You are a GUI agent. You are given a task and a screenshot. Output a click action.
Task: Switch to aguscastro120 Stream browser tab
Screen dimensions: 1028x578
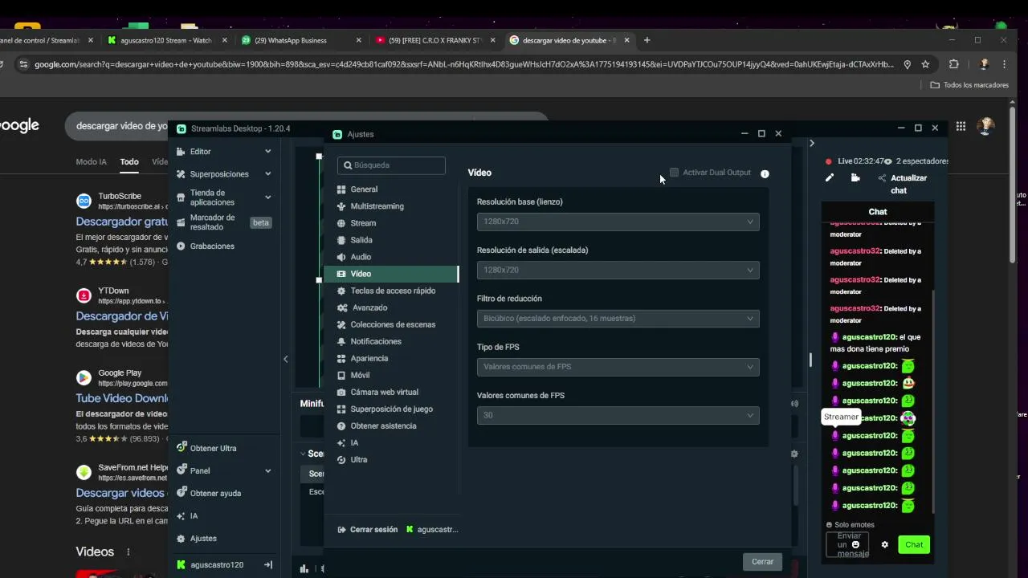165,40
